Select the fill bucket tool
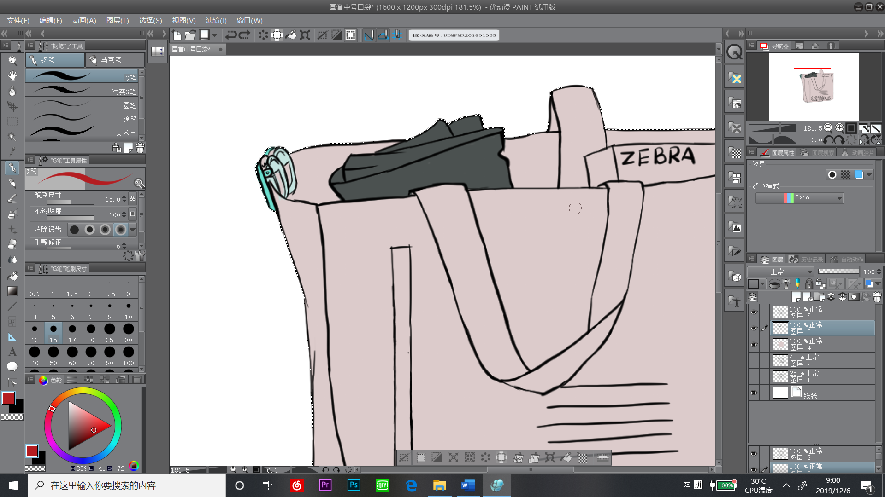The image size is (885, 497). (x=12, y=276)
